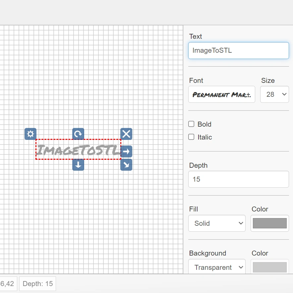
Task: Click the Background color swatch
Action: (x=269, y=267)
